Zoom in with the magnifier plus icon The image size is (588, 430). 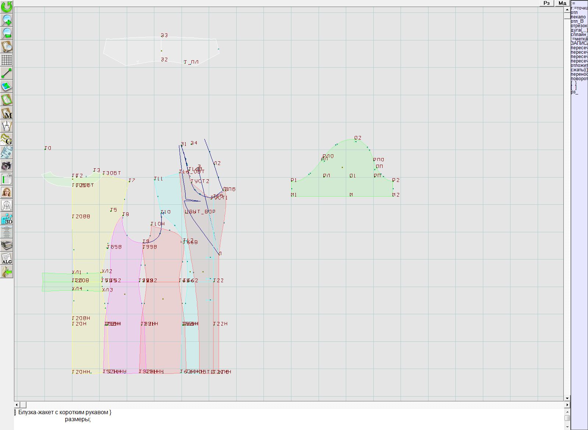7,20
